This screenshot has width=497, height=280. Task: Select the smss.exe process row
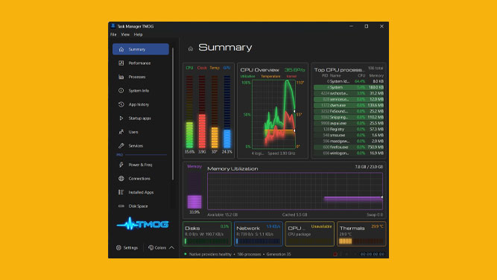349,136
